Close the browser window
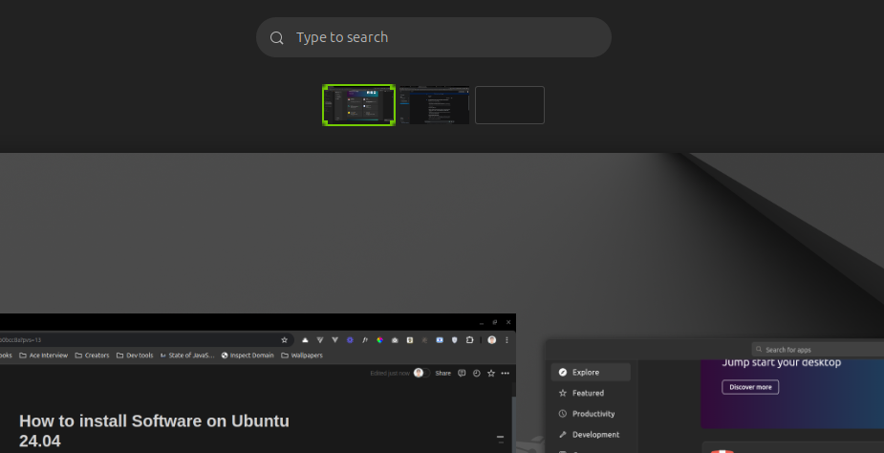Viewport: 884px width, 453px height. point(508,322)
